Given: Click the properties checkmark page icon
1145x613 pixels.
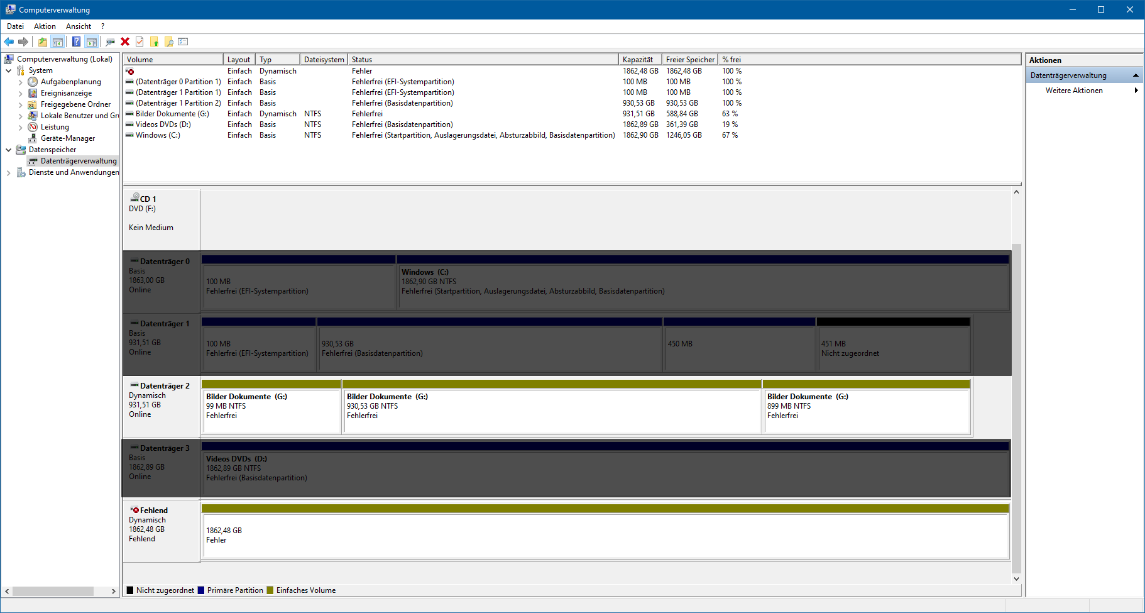Looking at the screenshot, I should (x=140, y=41).
